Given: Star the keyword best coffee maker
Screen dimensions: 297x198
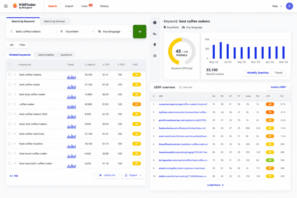Looking at the screenshot, I should click(x=15, y=84).
